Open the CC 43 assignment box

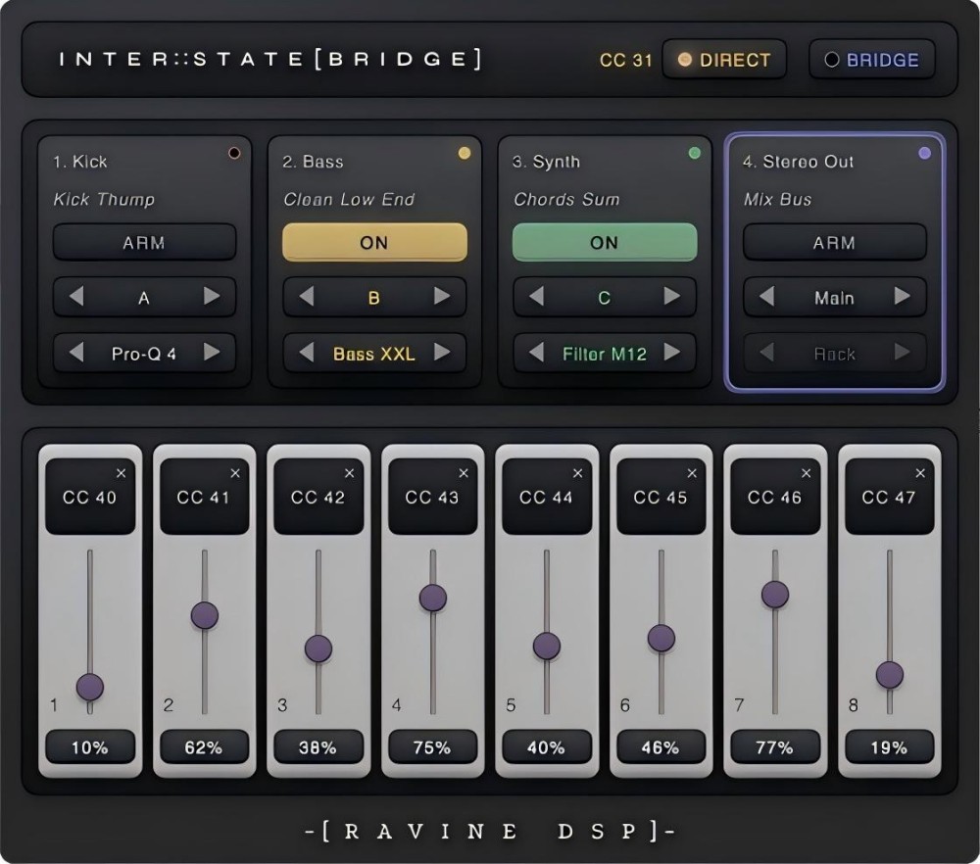(432, 498)
